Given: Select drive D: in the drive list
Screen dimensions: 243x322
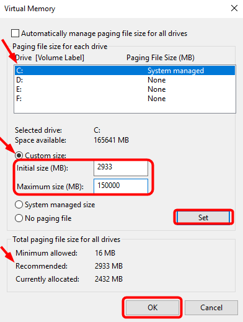Looking at the screenshot, I should pos(125,80).
